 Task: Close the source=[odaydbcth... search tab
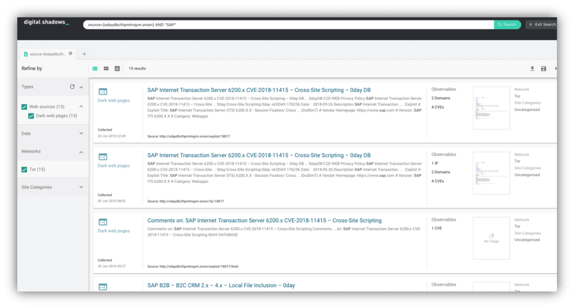tap(71, 54)
